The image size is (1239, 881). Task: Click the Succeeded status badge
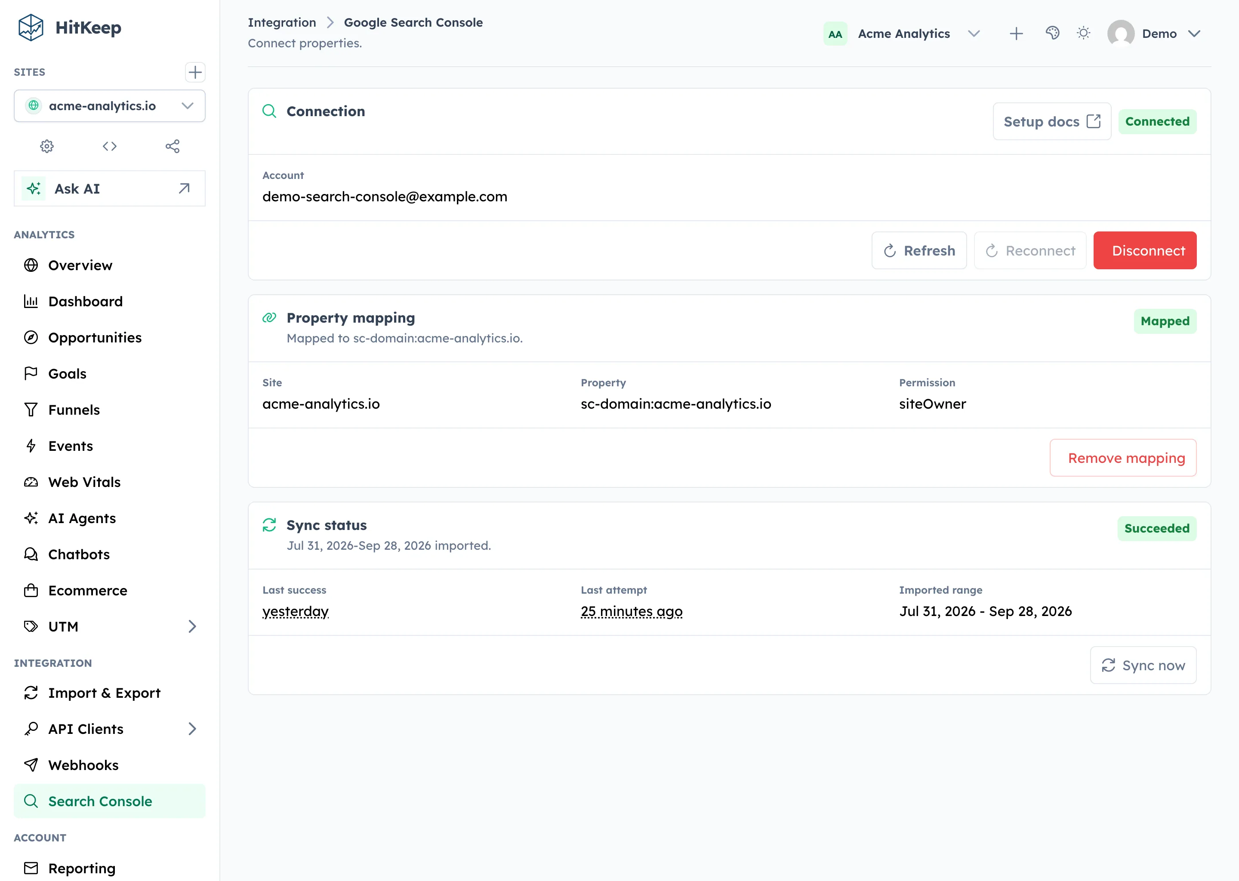1156,528
